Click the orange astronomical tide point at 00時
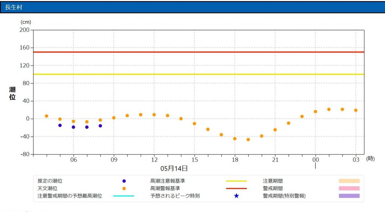 click(x=315, y=112)
